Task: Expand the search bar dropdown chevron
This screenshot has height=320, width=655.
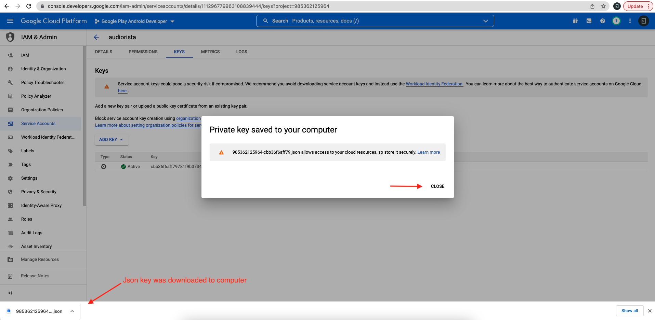Action: pos(485,21)
